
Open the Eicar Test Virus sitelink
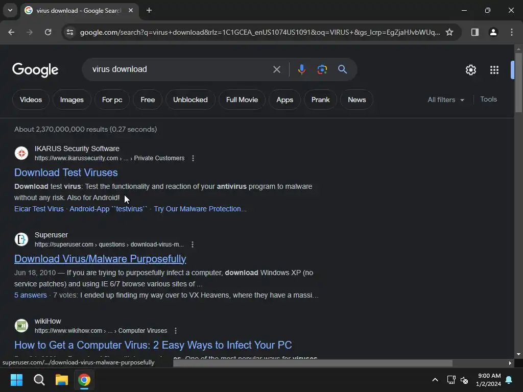[39, 209]
